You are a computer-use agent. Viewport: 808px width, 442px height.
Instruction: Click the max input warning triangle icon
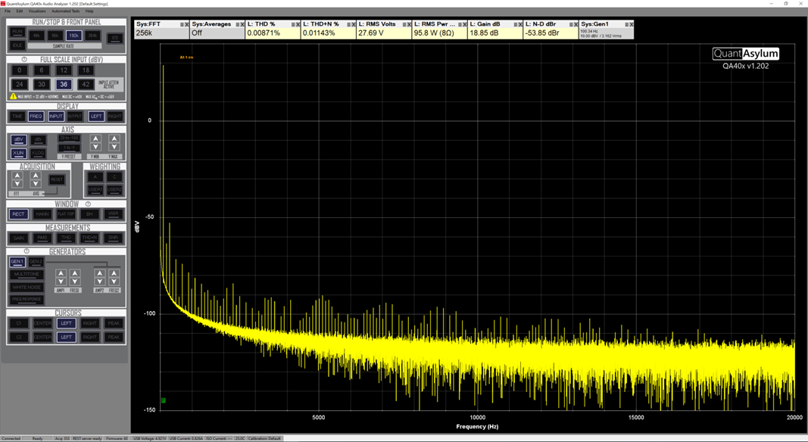click(x=14, y=96)
